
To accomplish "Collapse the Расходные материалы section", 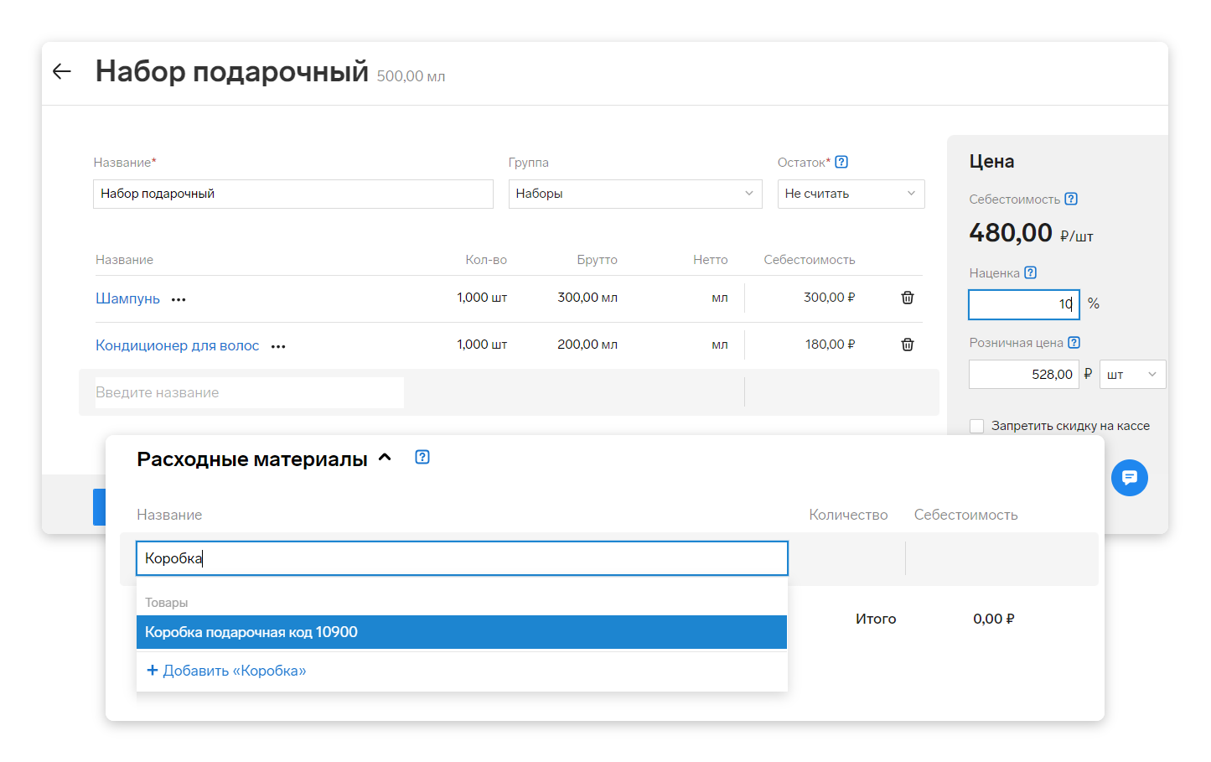I will (x=385, y=458).
